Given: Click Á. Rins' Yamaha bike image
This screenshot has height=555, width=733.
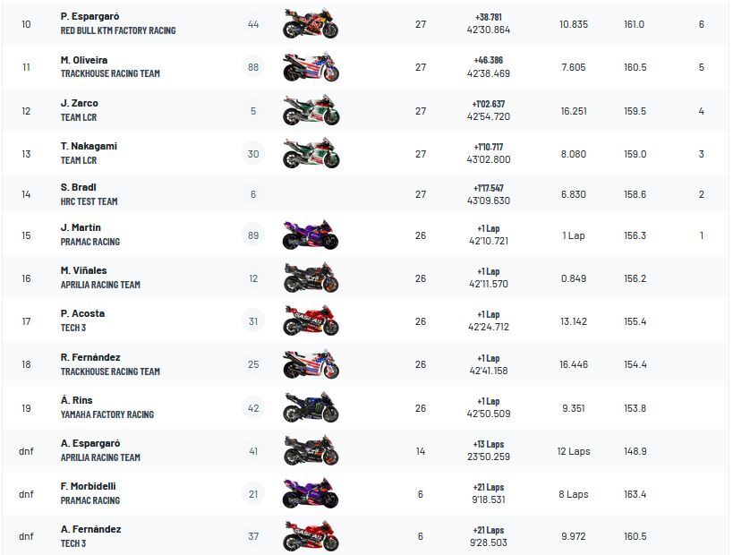Looking at the screenshot, I should click(311, 408).
